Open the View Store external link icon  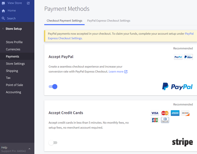pyautogui.click(x=28, y=3)
